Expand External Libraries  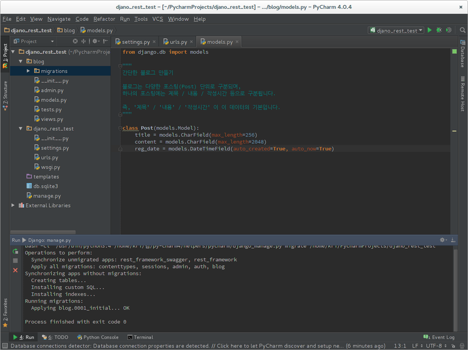click(x=13, y=205)
